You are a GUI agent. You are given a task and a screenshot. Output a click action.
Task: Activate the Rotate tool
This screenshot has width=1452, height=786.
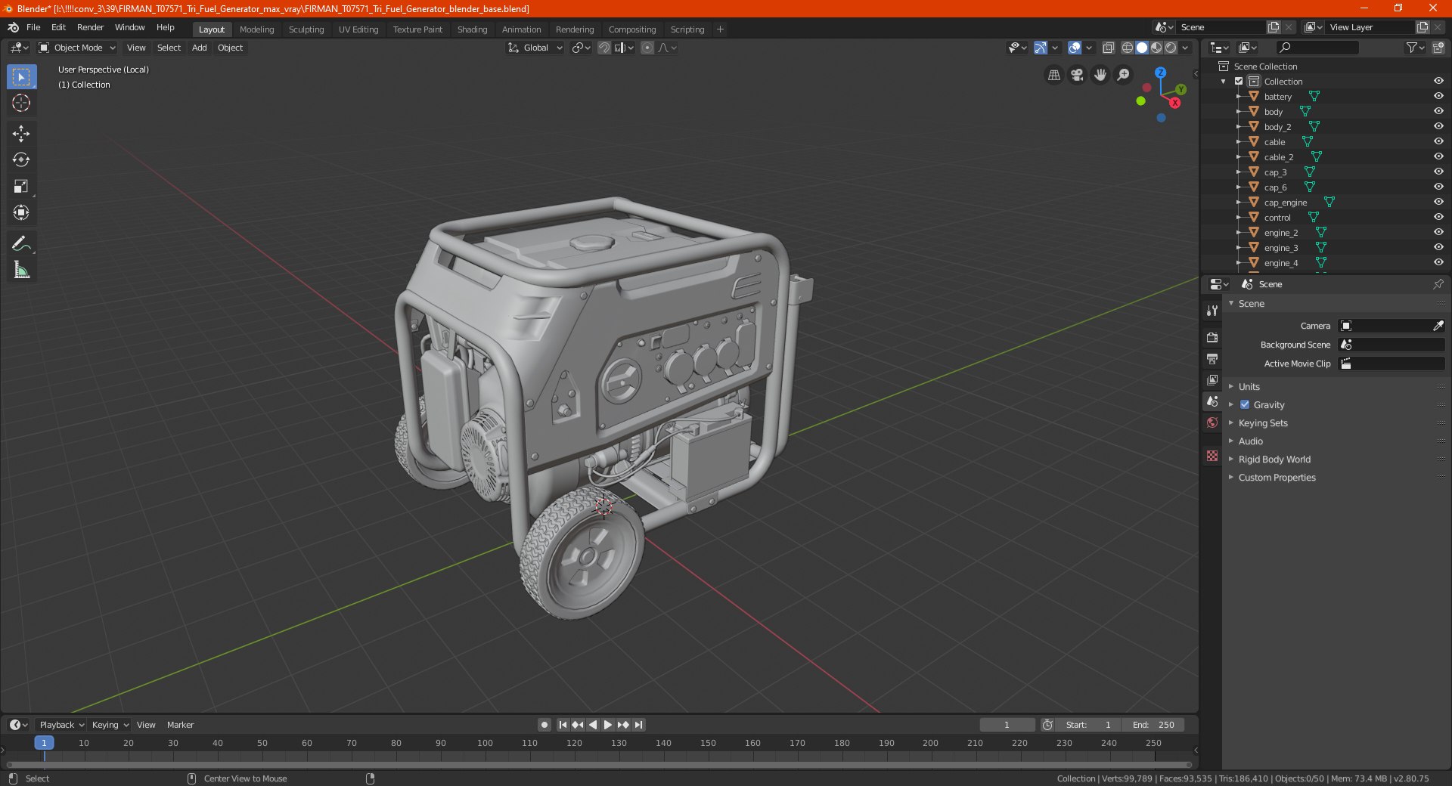click(21, 160)
